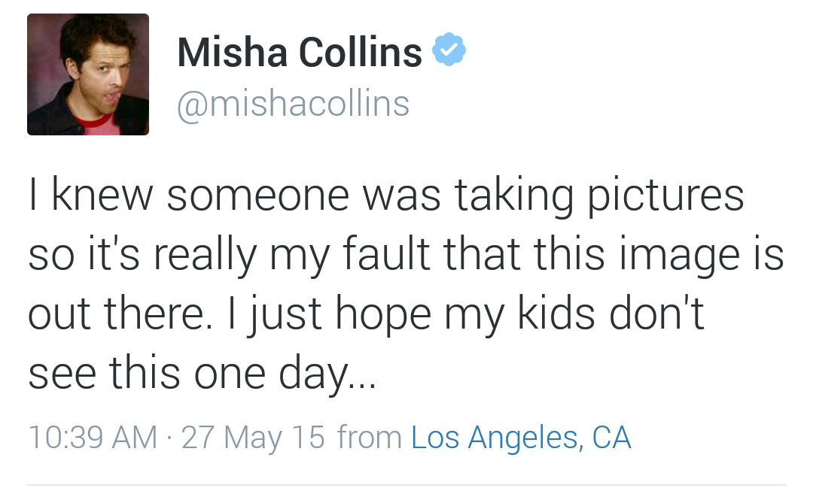Click the surname 'Collins' next to the badge
Viewport: 813px width, 488px height.
tap(360, 53)
